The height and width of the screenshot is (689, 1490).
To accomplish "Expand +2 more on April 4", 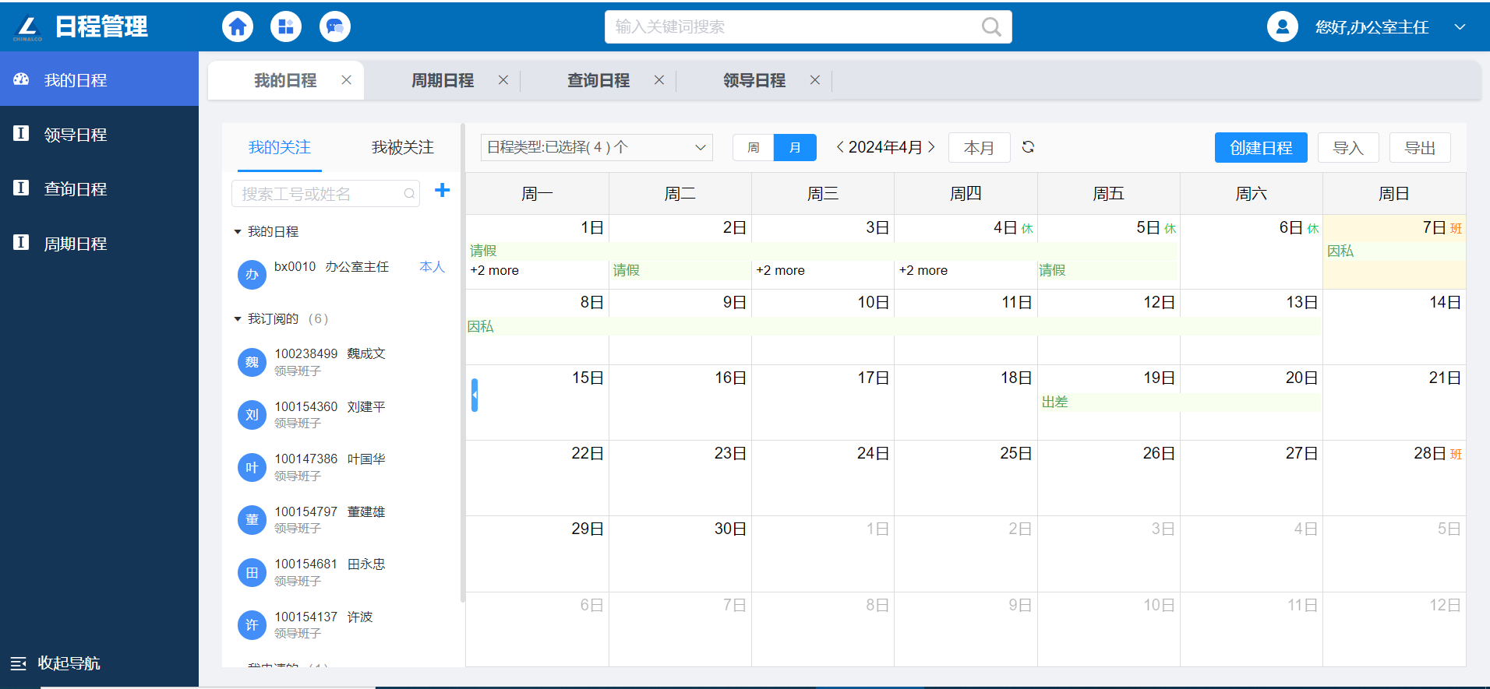I will [x=923, y=270].
